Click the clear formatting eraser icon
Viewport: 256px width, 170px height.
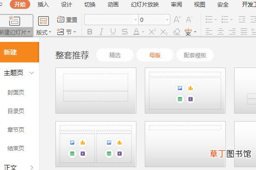pos(177,32)
